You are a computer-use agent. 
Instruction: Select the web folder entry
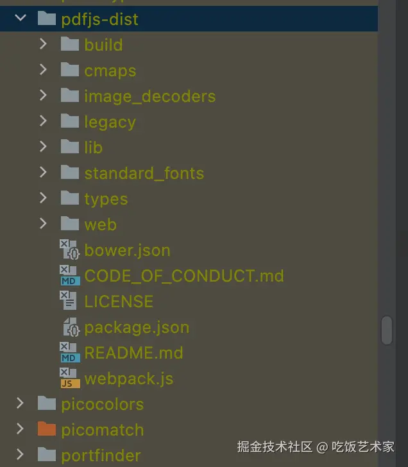point(100,225)
